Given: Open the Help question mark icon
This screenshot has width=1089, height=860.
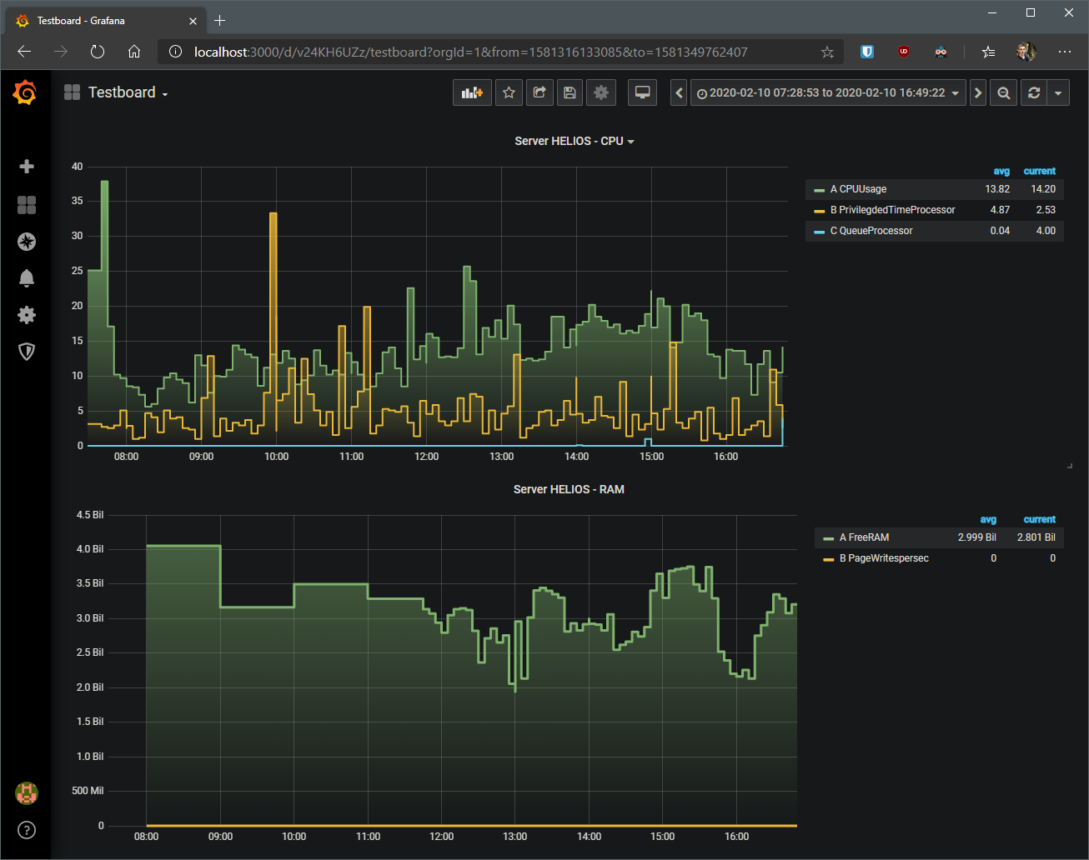Looking at the screenshot, I should tap(27, 830).
